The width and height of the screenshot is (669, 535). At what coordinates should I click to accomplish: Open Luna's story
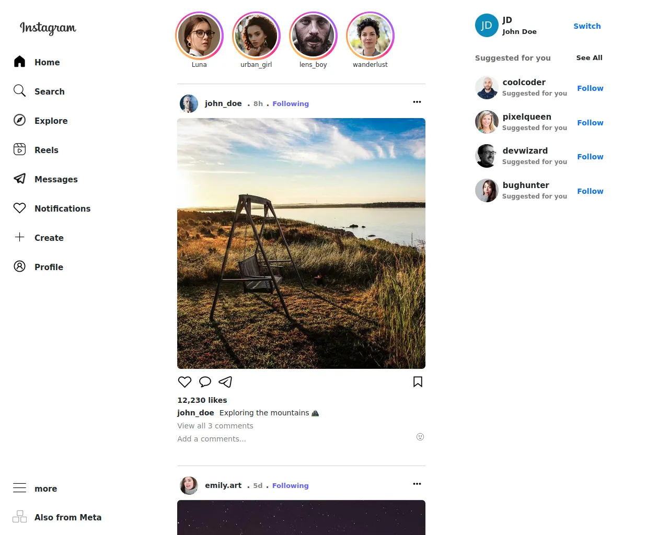[199, 36]
